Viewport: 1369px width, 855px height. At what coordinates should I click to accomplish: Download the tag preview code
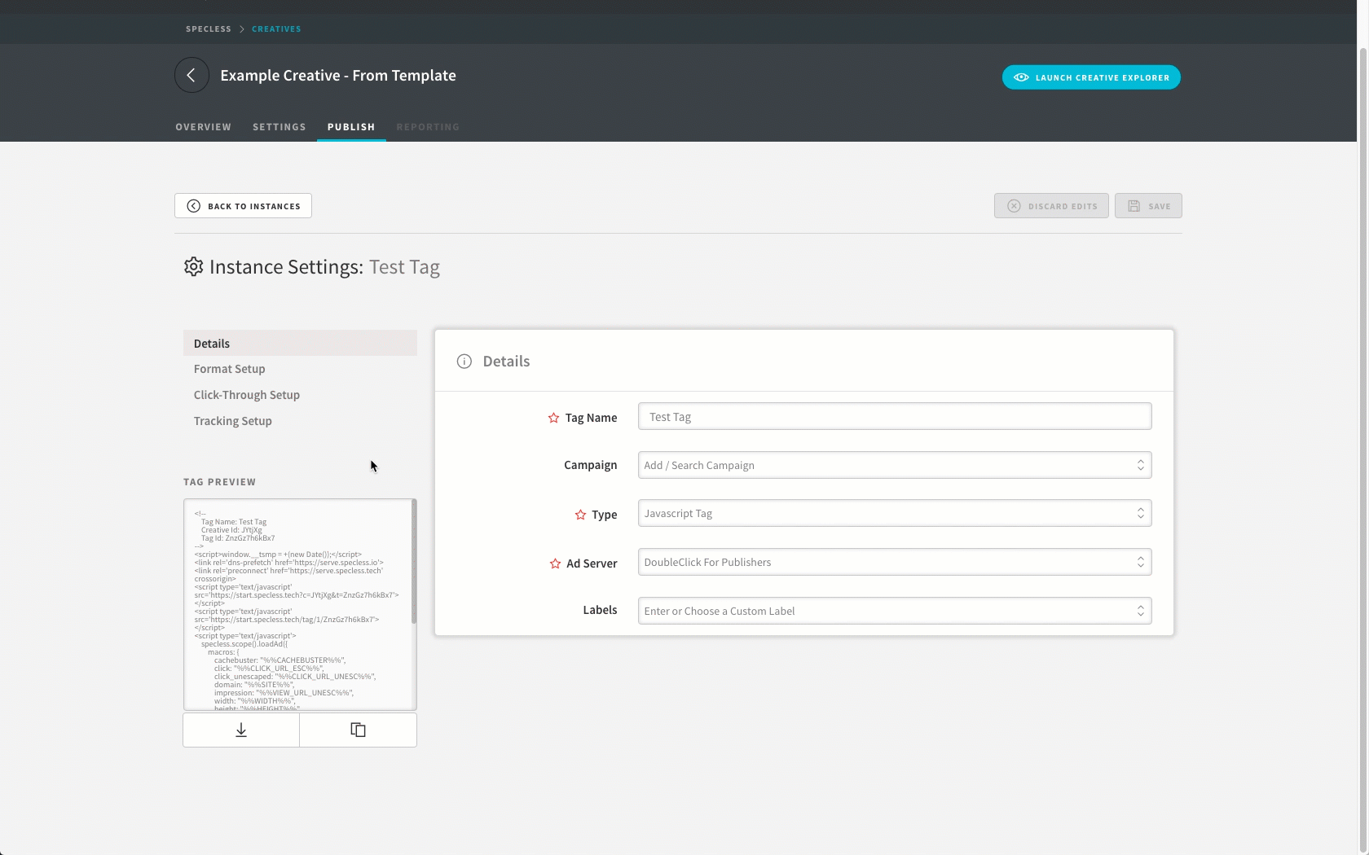(241, 730)
